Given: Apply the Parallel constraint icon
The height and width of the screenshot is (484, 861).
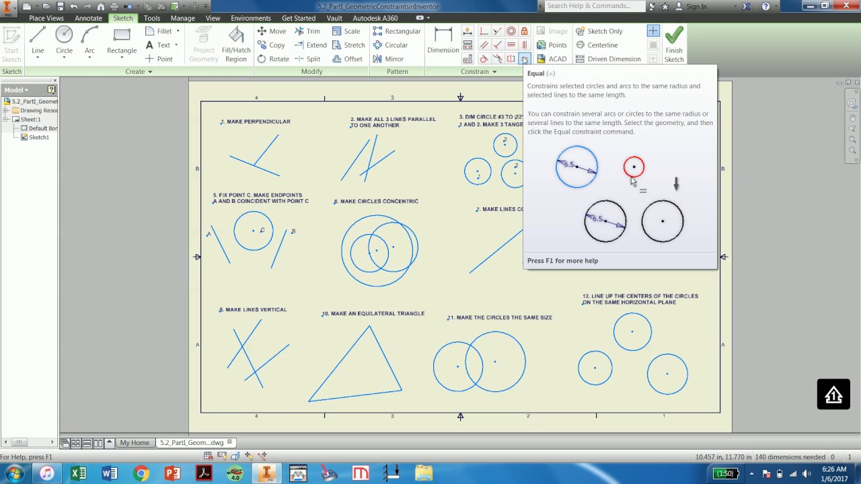Looking at the screenshot, I should click(484, 45).
